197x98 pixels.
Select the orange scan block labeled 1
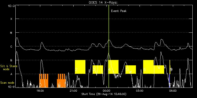click(x=61, y=81)
